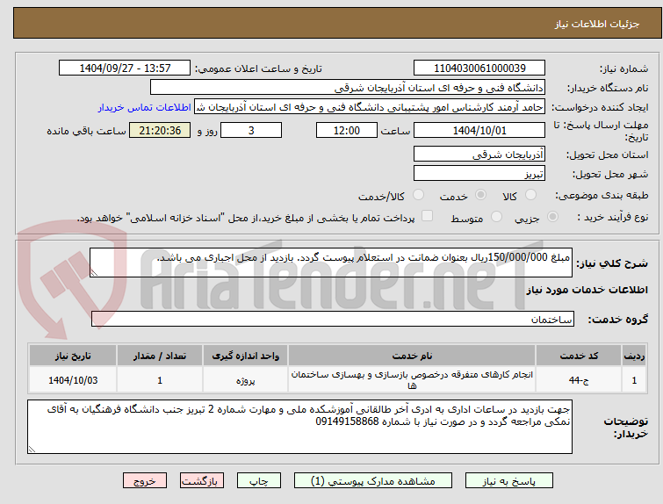
Task: Click the شهر محل تحویل تبریز field
Action: [x=479, y=173]
